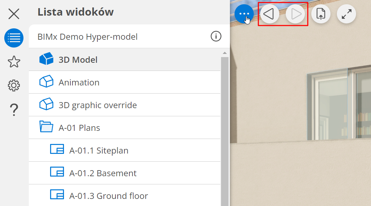371x206 pixels.
Task: Close the Lista widoków panel
Action: 14,14
